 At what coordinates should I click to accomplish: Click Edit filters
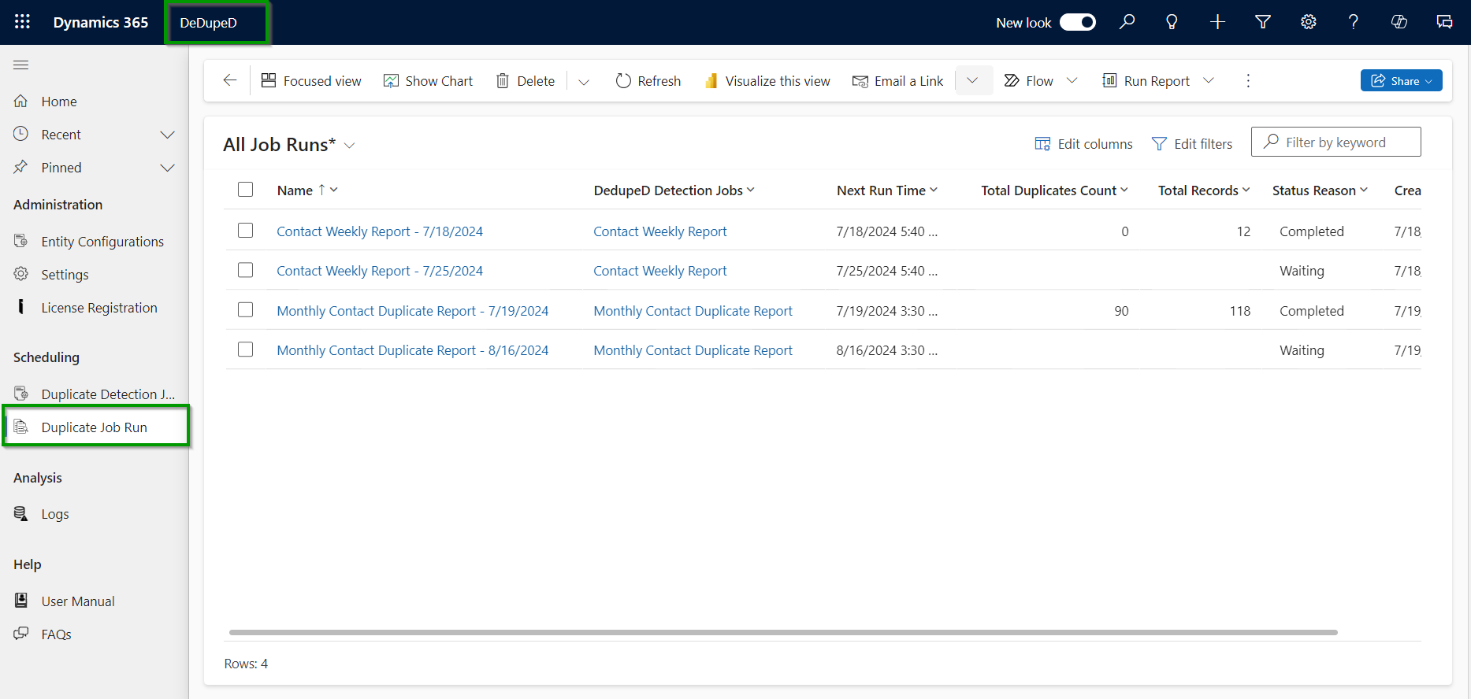tap(1192, 143)
